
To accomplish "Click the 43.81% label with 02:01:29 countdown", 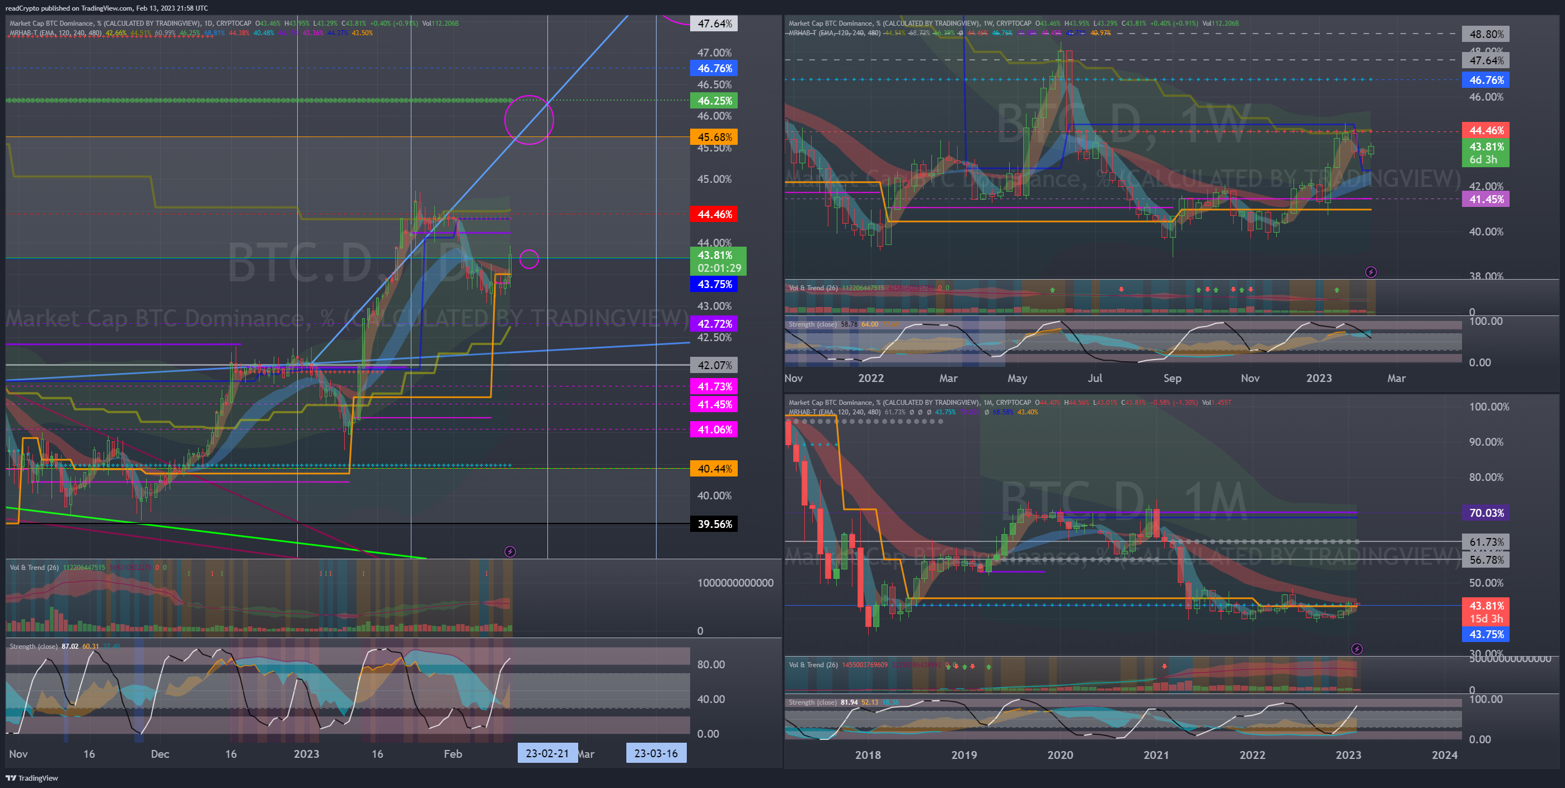I will (x=718, y=261).
